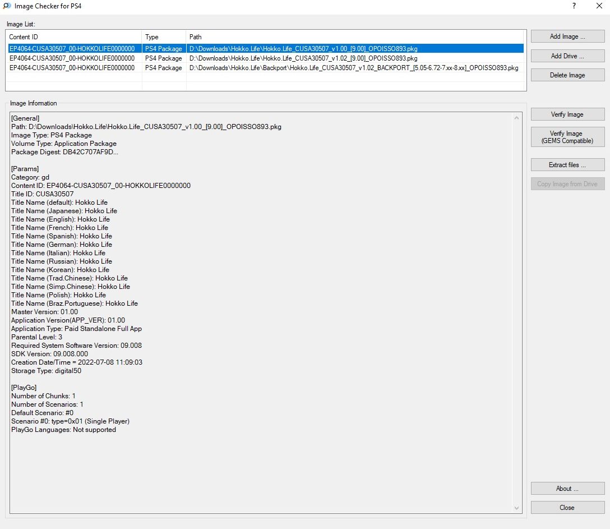This screenshot has height=529, width=610.
Task: Sort by the Content ID column header
Action: click(74, 37)
